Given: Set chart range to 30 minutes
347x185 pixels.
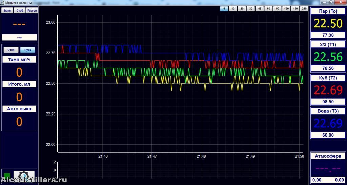Looking at the screenshot, I should point(250,9).
